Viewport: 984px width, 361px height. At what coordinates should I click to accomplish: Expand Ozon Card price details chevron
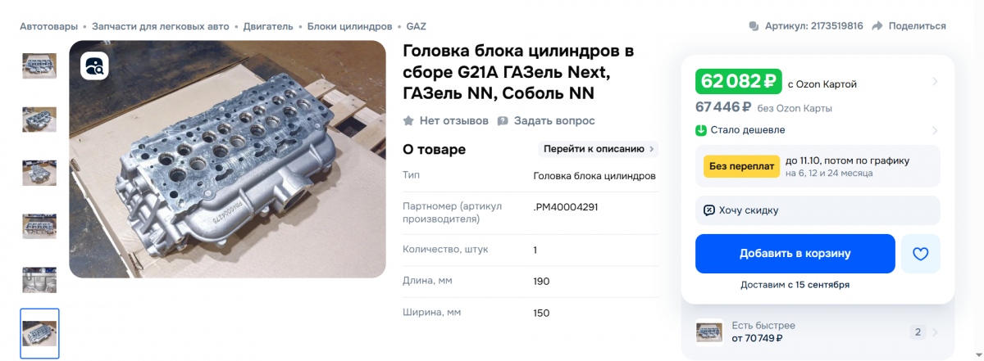(x=935, y=82)
